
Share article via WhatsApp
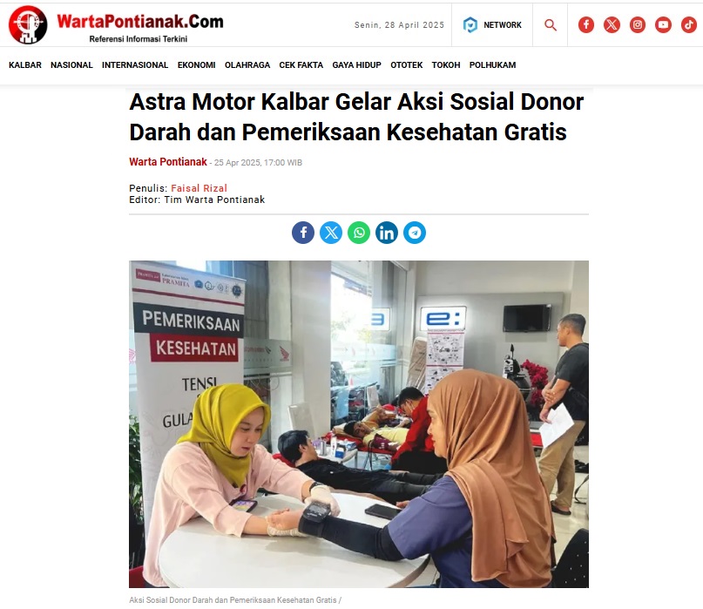359,233
